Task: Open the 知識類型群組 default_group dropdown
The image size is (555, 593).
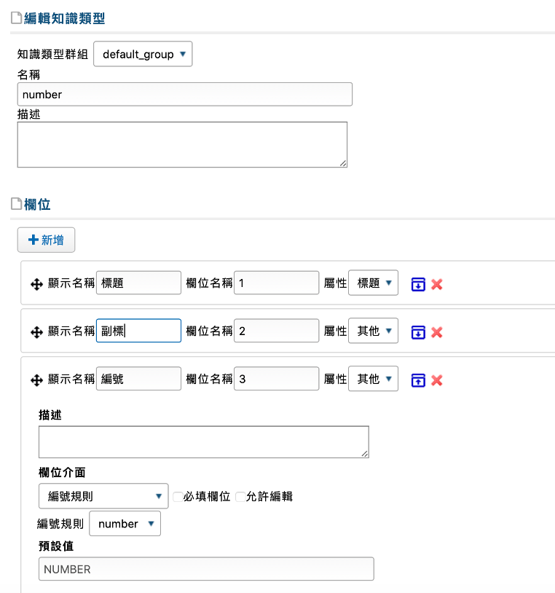Action: click(143, 55)
